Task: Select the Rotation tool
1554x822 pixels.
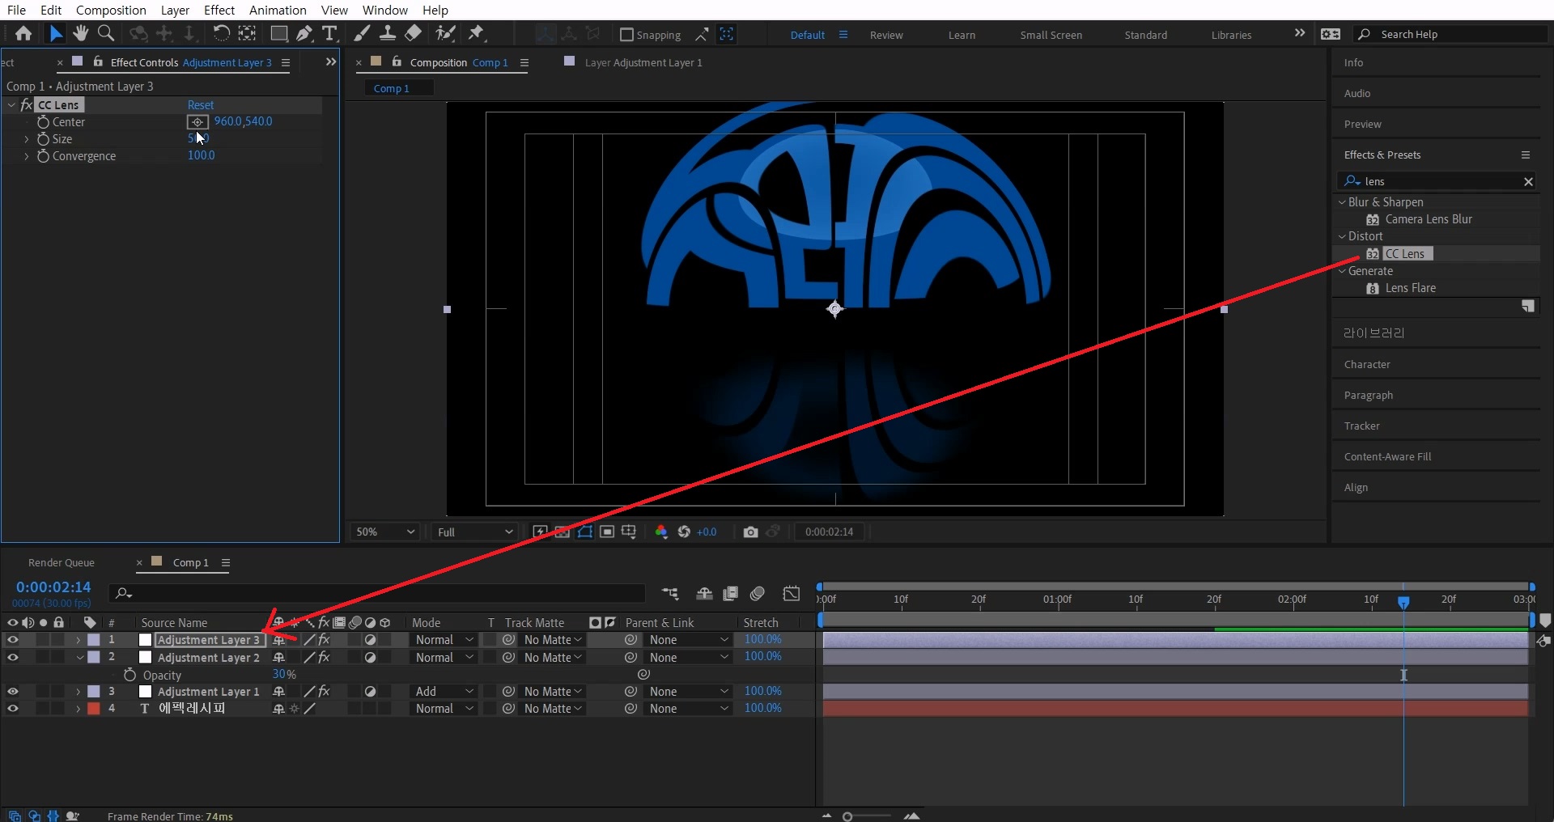Action: [220, 33]
